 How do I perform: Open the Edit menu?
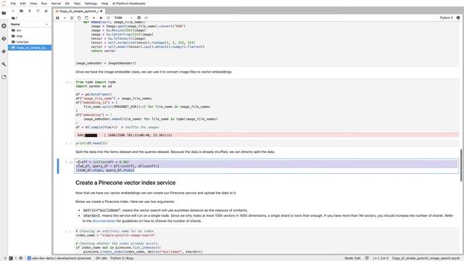point(22,4)
